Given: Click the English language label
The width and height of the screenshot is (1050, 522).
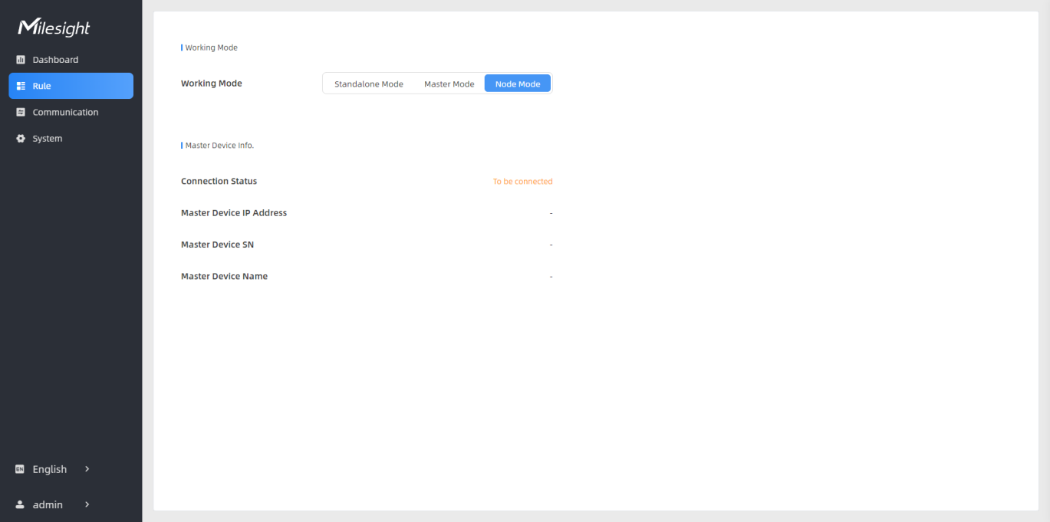Looking at the screenshot, I should pyautogui.click(x=50, y=469).
